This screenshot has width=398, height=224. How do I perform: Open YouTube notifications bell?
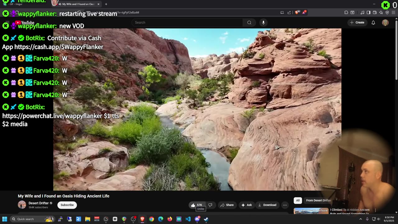[x=373, y=22]
